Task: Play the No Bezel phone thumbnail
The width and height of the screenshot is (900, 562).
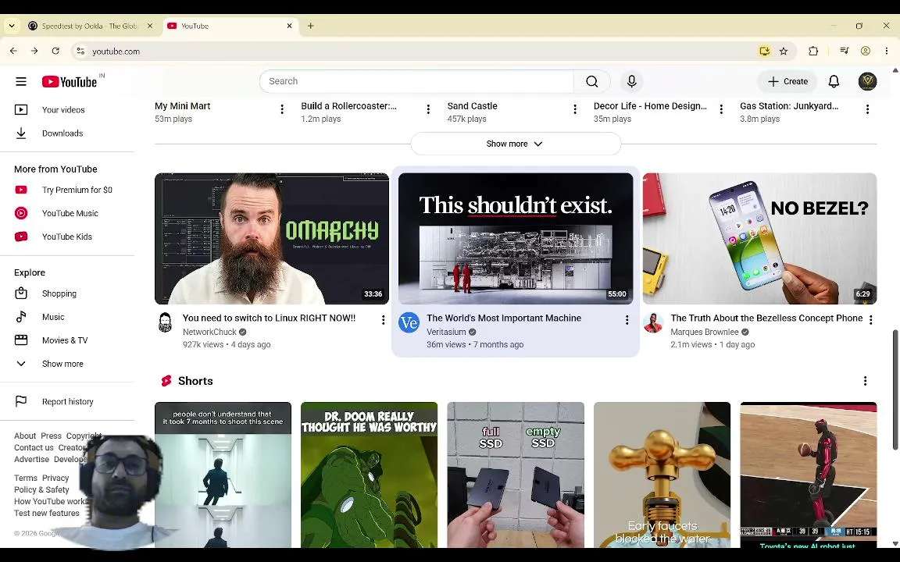Action: pyautogui.click(x=759, y=239)
